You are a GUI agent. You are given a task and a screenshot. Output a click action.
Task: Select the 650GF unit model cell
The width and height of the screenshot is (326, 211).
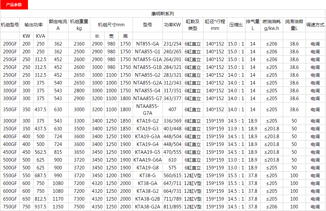pos(10,199)
